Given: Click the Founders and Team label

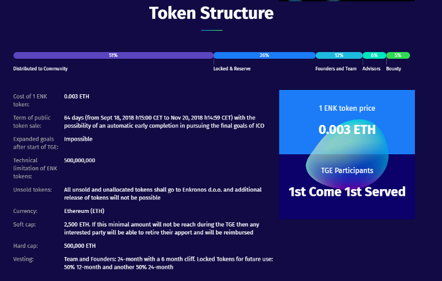Looking at the screenshot, I should (x=335, y=69).
